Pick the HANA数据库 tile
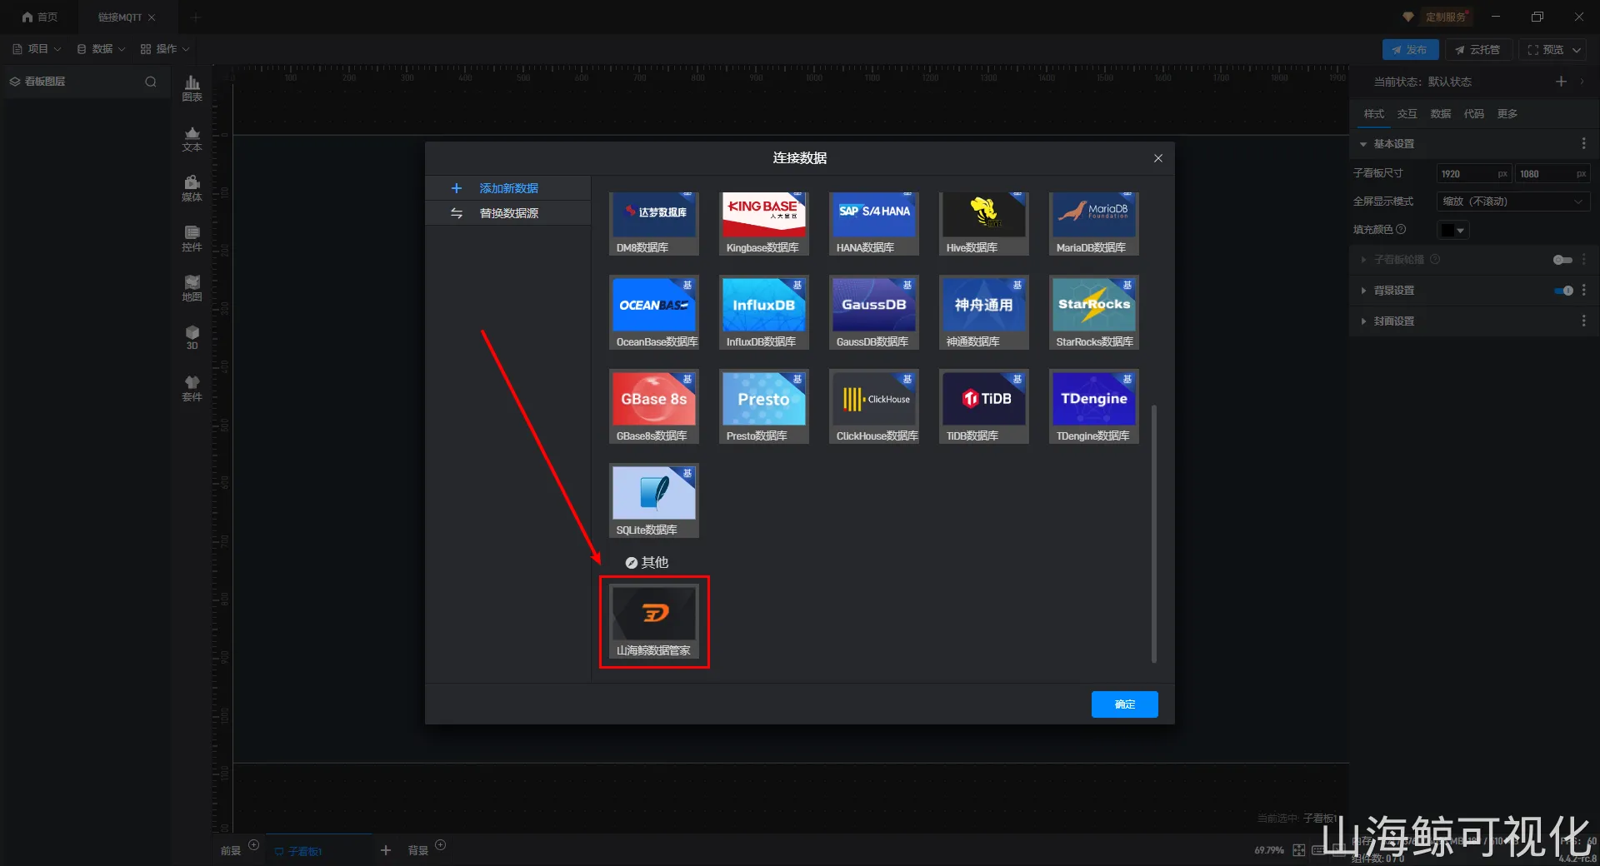 874,224
